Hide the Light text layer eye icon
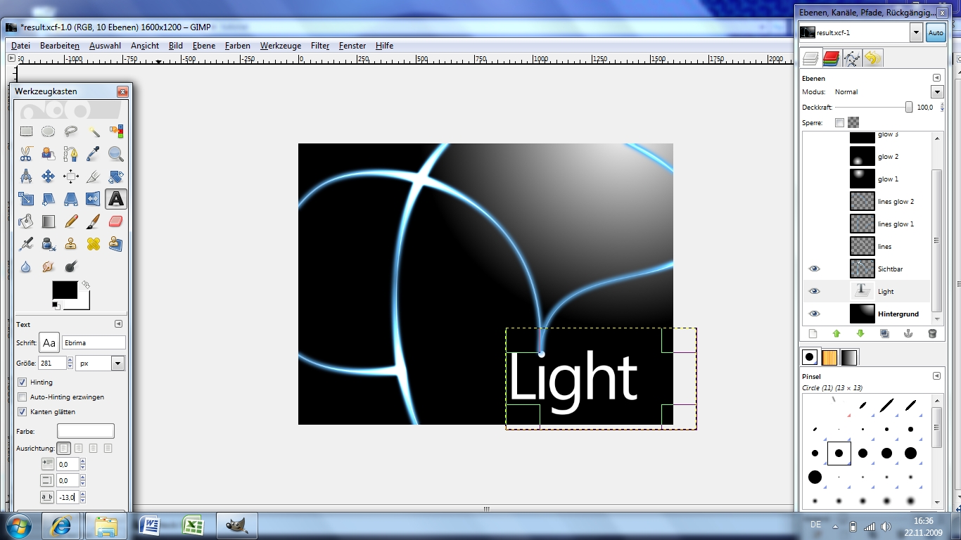961x540 pixels. point(815,291)
